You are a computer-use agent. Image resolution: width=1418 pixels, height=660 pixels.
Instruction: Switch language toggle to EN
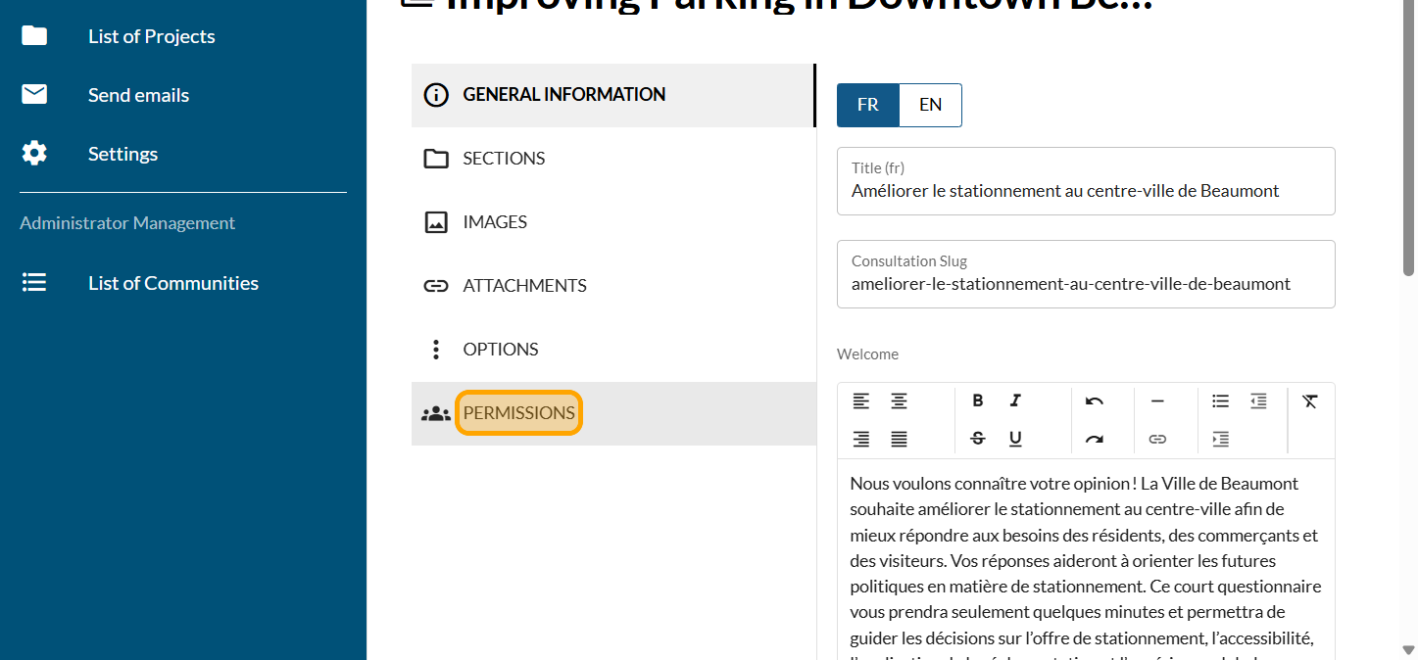coord(930,105)
